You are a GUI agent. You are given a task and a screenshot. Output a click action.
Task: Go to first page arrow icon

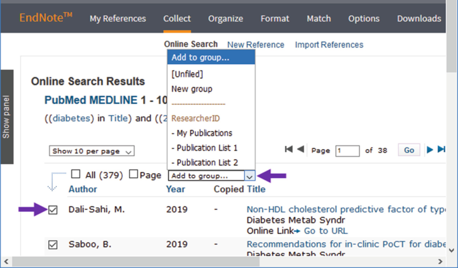coord(289,150)
